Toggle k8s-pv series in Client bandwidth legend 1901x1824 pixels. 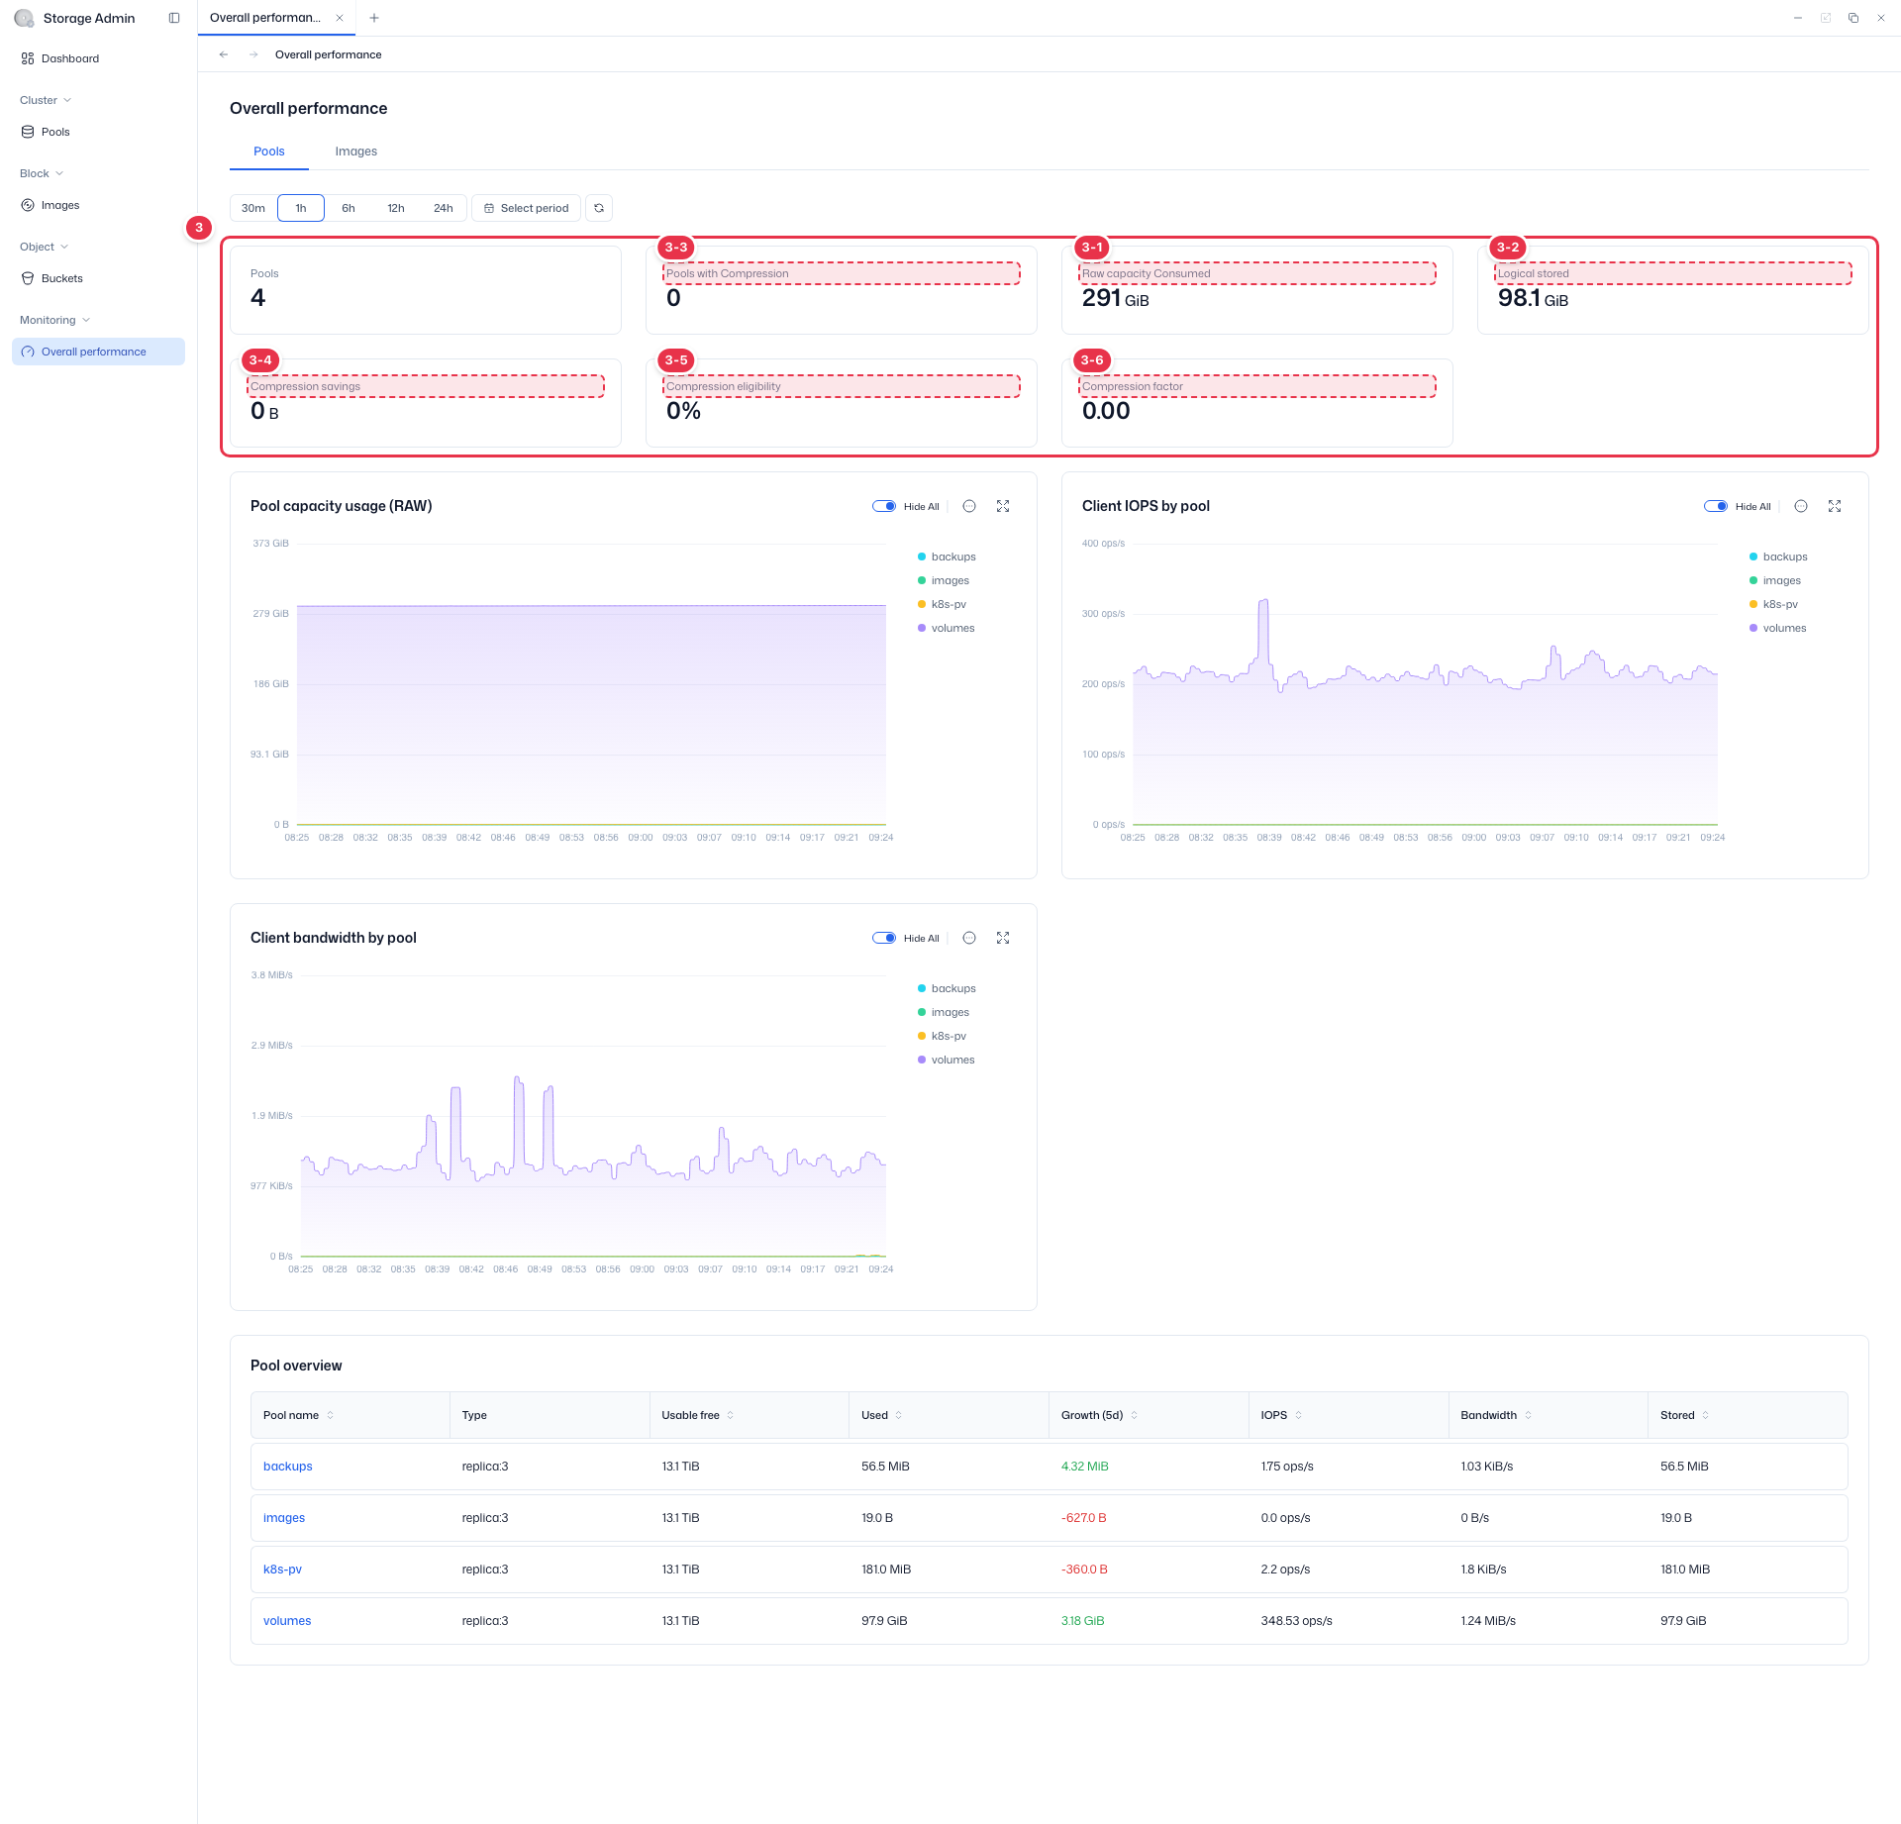click(943, 1036)
